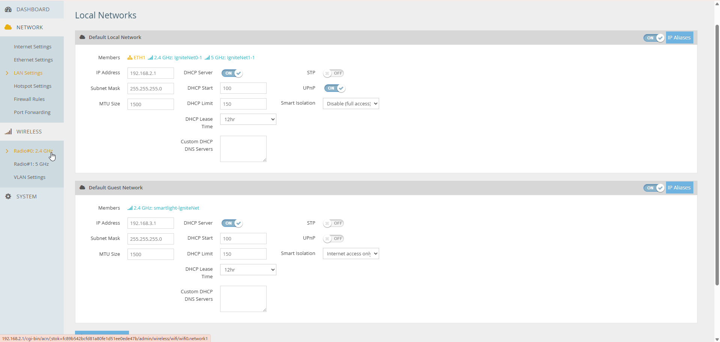Click the ETH1 member network icon

(130, 58)
